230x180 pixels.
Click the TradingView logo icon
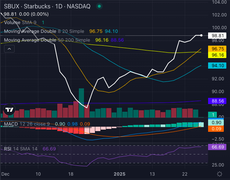(x=9, y=110)
